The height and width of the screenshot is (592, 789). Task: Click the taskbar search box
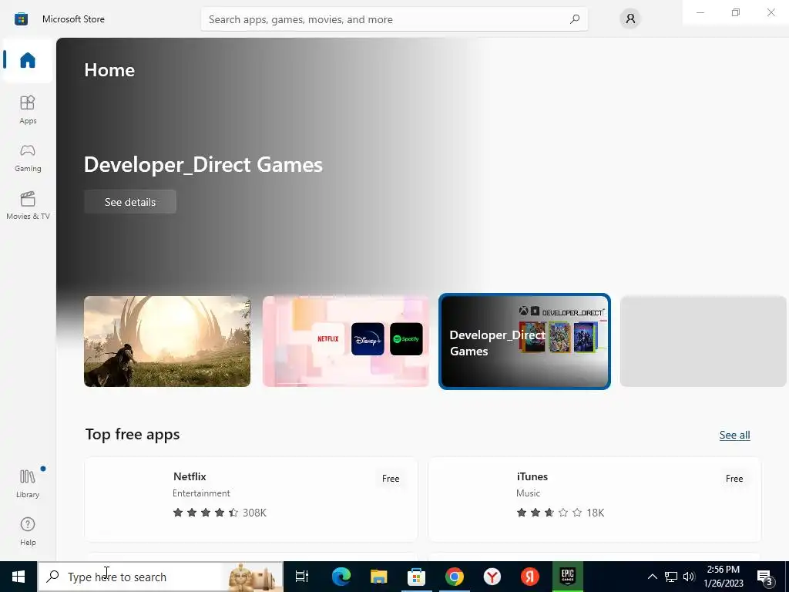pyautogui.click(x=160, y=577)
